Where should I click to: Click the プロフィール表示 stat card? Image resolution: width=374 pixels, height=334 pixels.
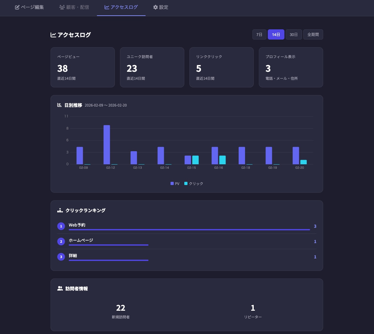click(x=291, y=67)
